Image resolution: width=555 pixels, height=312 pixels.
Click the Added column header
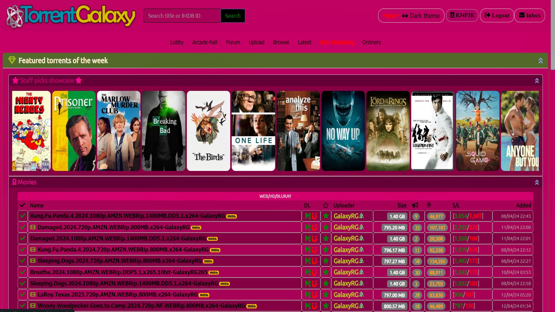click(523, 205)
